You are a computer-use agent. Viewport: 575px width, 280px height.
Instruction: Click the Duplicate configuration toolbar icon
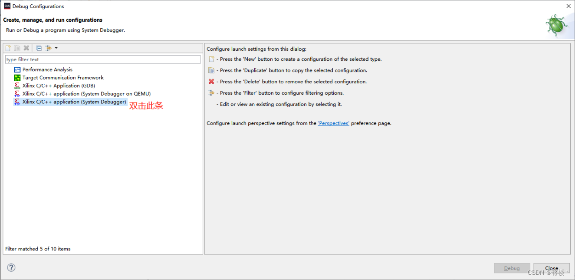(x=17, y=48)
